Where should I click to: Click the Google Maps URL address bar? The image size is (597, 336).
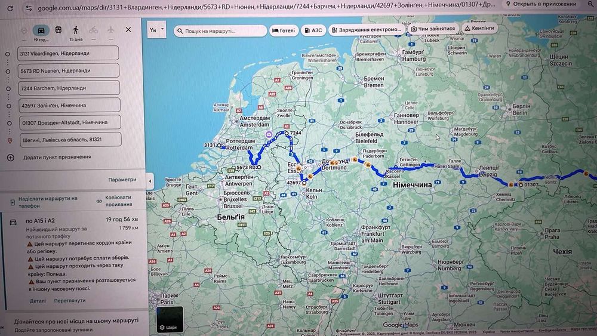coord(266,6)
